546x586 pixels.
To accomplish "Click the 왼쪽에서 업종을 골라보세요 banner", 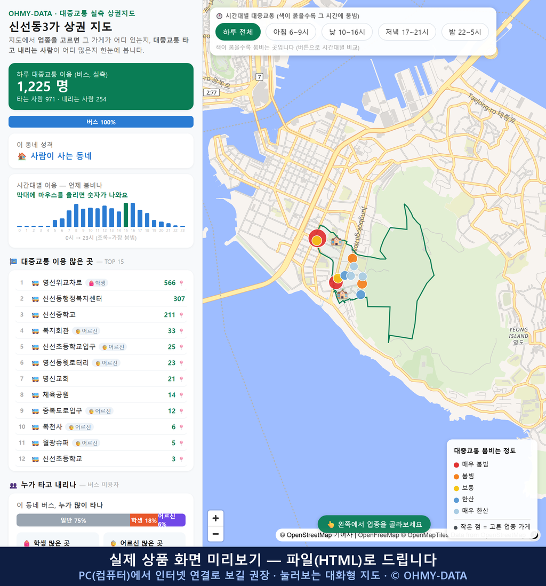I will (374, 524).
